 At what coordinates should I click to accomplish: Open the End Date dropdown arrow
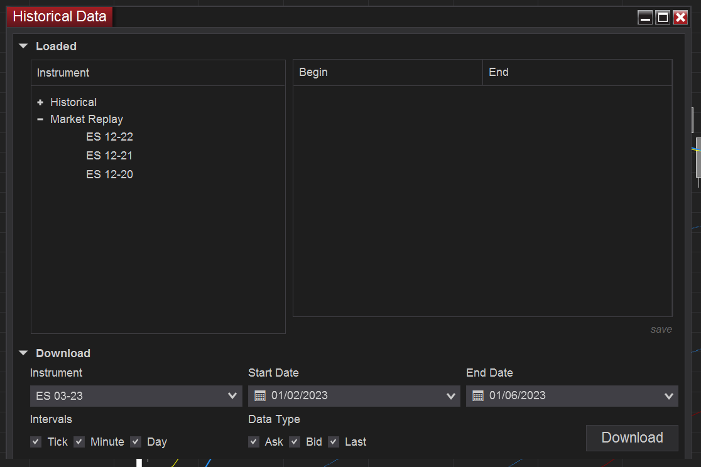click(669, 396)
